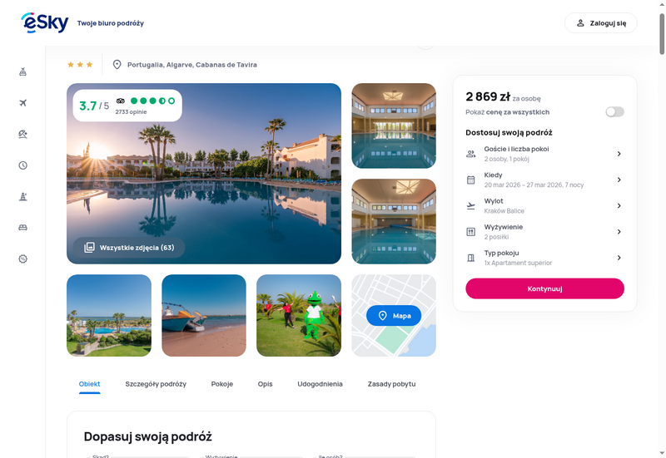Expand 'Wyżywienie' meal options

(544, 232)
